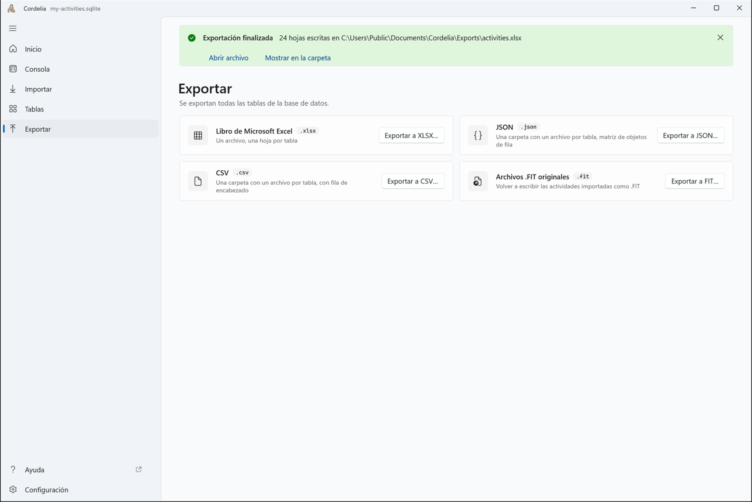Image resolution: width=752 pixels, height=502 pixels.
Task: Click the Libro de Microsoft Excel title
Action: click(254, 131)
